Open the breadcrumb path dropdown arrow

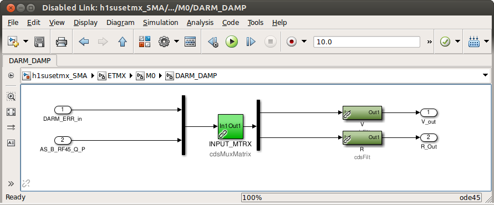pyautogui.click(x=486, y=75)
